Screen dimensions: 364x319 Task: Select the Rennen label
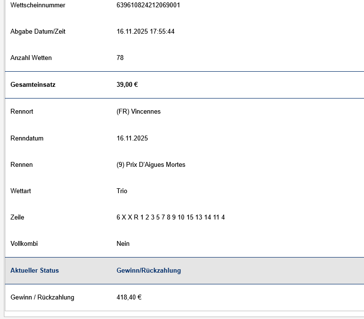[21, 165]
